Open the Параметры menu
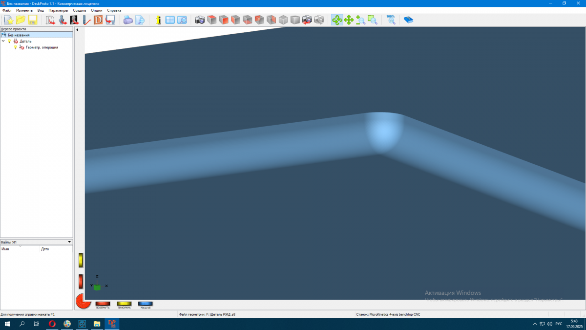The image size is (586, 330). 58,10
